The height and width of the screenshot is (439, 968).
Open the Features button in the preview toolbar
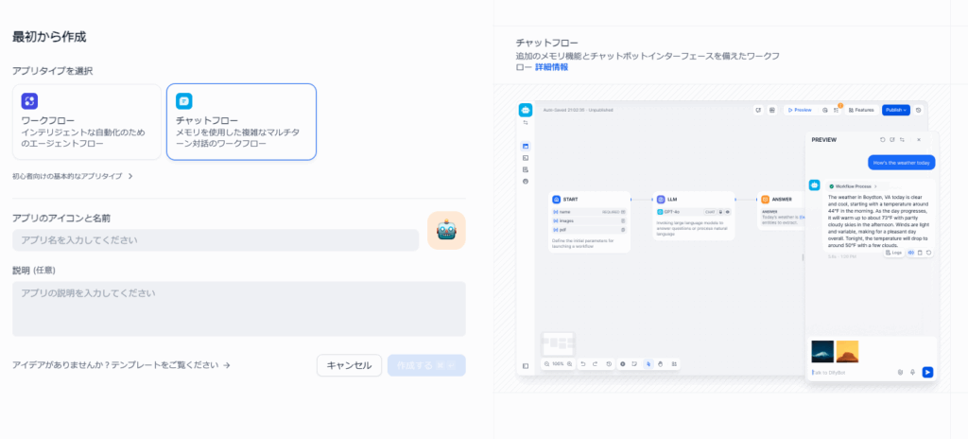click(859, 110)
